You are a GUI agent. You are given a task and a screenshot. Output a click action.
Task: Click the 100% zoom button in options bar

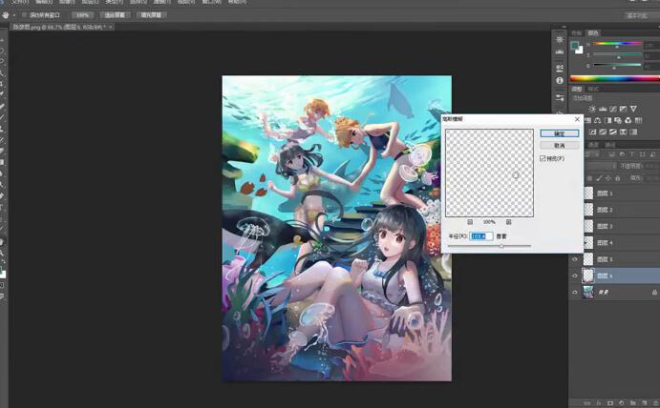pos(82,15)
